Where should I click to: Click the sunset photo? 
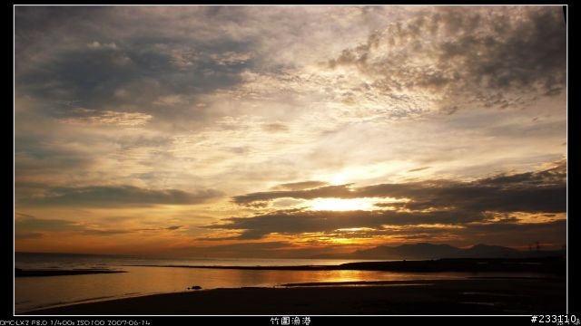290,159
